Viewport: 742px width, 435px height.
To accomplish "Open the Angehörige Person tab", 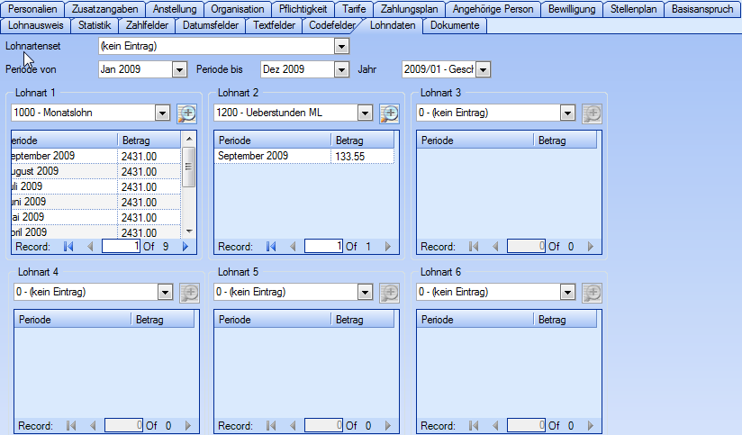I will pyautogui.click(x=493, y=9).
